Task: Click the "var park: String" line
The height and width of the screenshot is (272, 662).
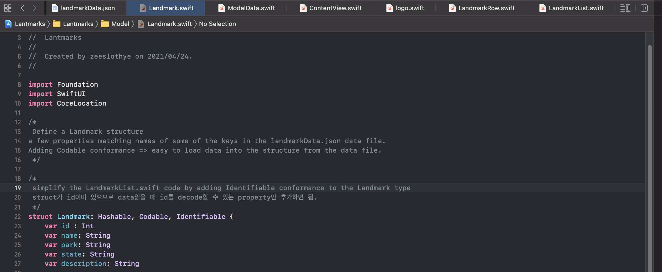Action: [x=78, y=245]
